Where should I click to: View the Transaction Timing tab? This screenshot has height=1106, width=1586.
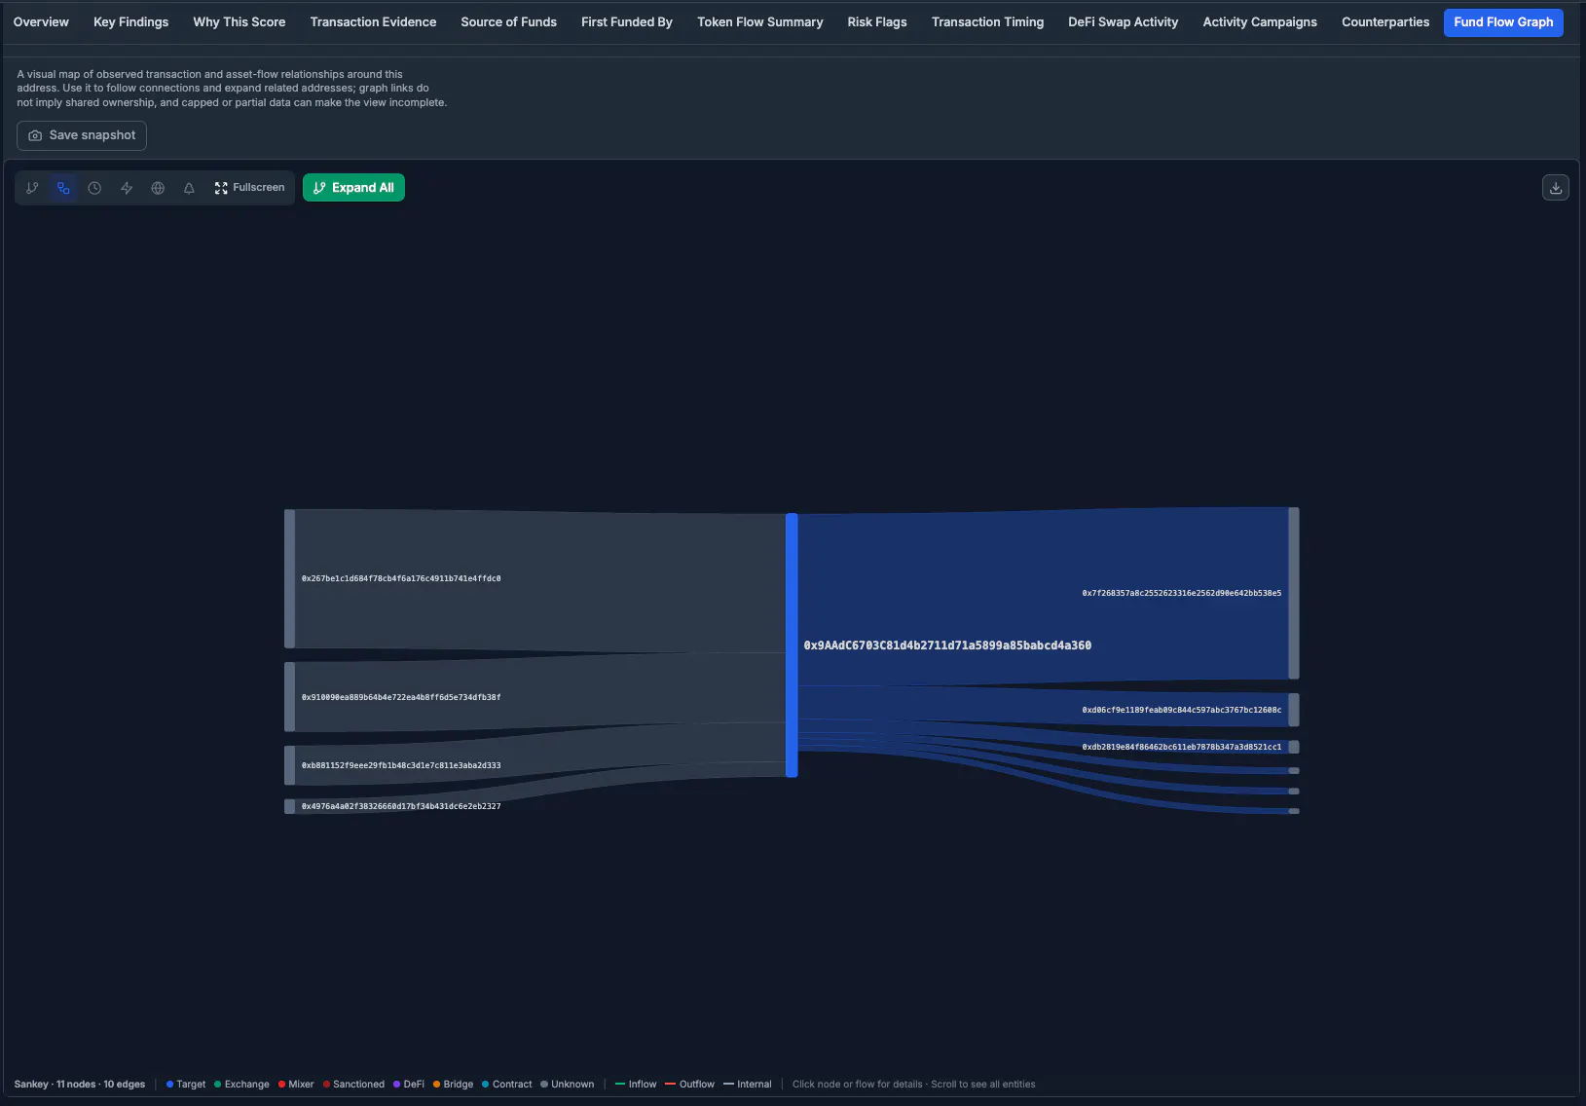pos(987,22)
